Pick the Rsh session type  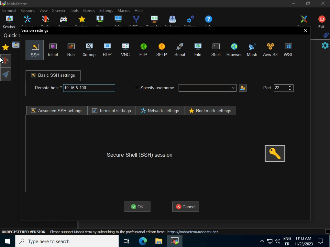[71, 50]
